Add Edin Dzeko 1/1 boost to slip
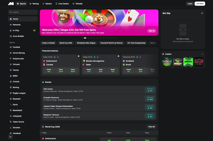 coord(150,90)
